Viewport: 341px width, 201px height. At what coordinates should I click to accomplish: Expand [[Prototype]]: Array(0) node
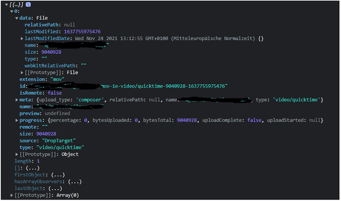click(x=11, y=195)
